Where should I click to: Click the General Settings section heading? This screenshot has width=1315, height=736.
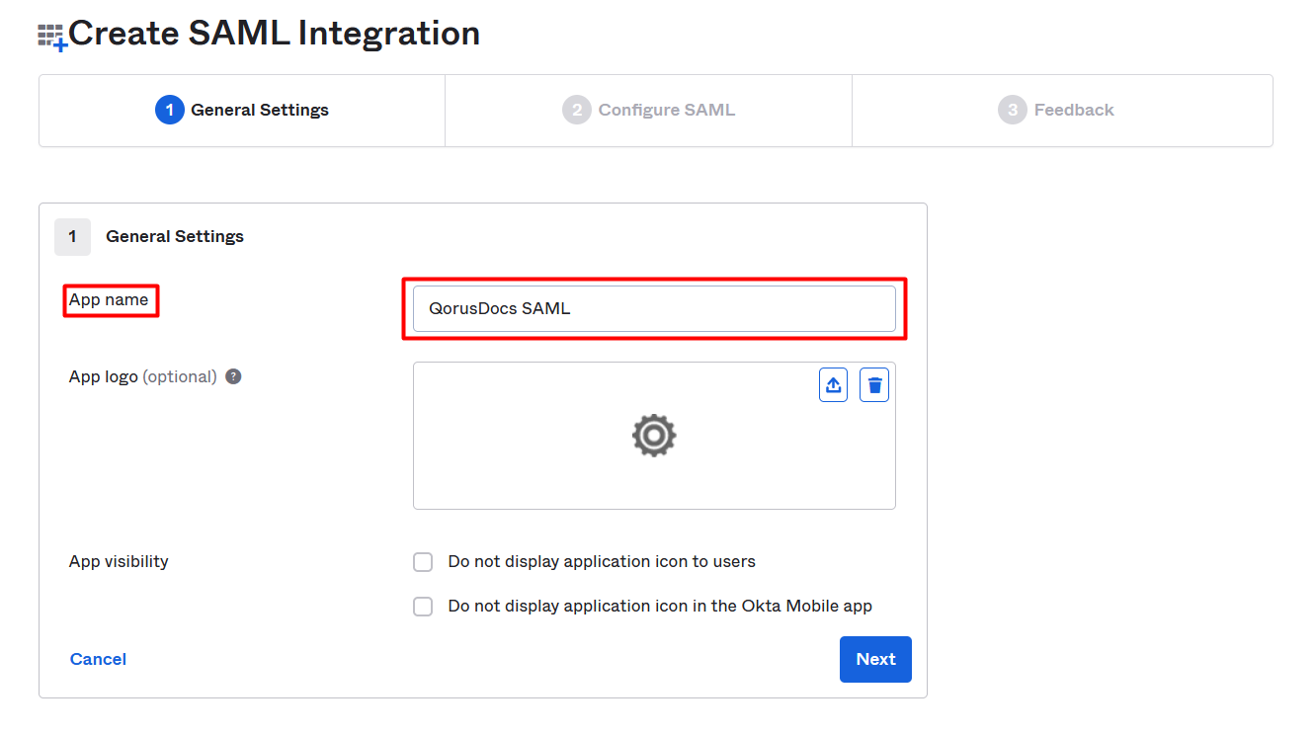click(175, 237)
